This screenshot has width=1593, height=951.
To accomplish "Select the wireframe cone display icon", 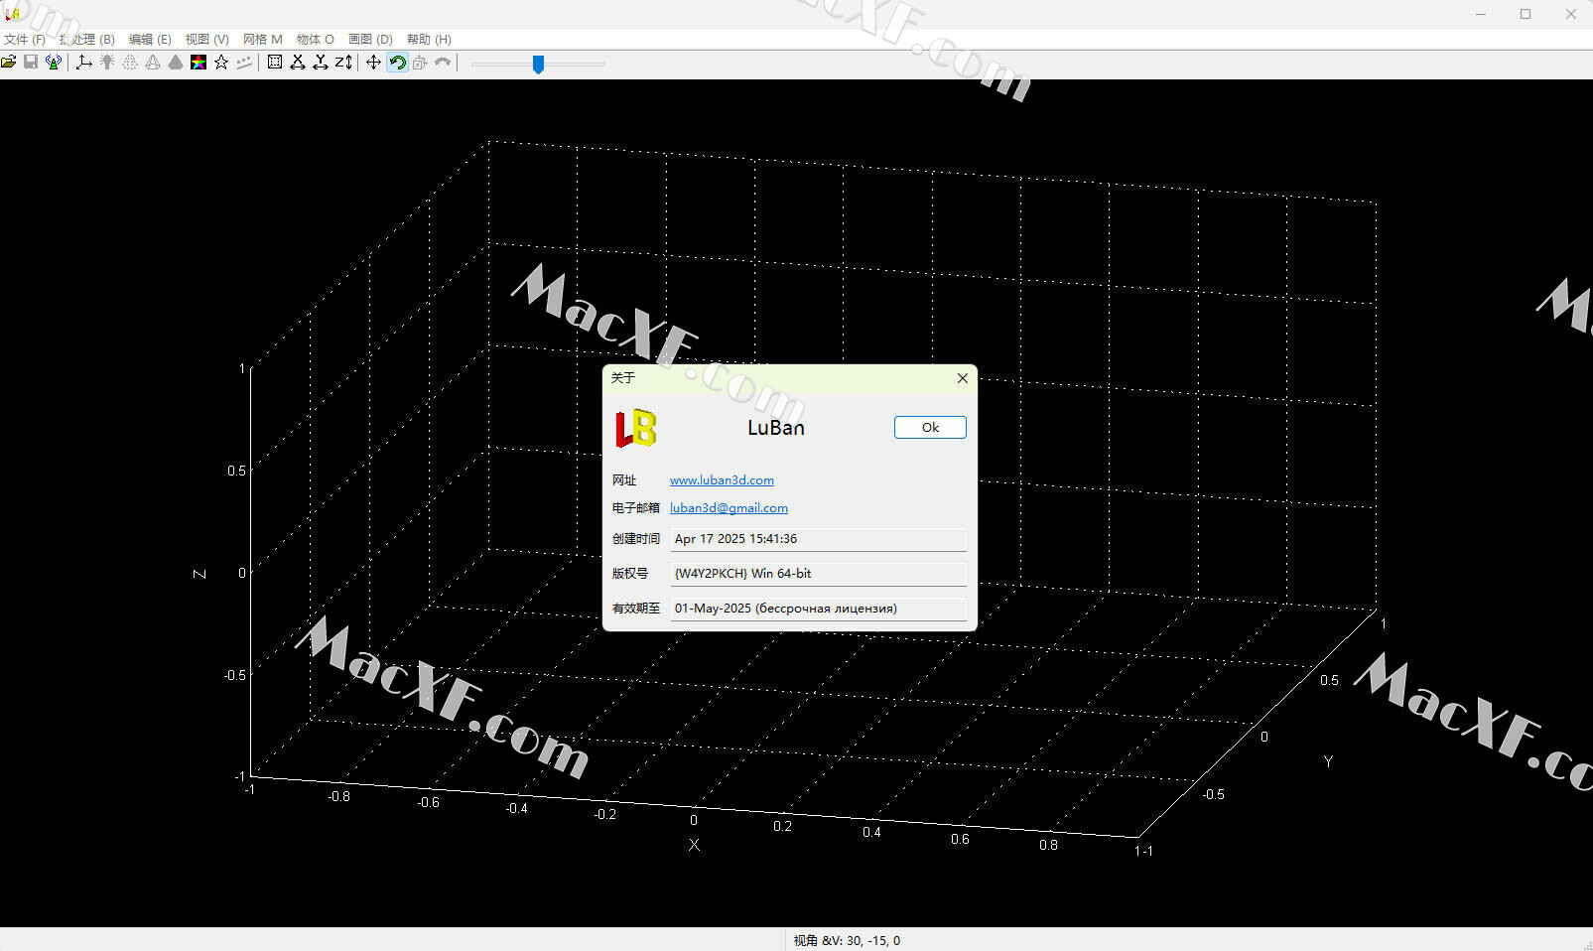I will (153, 63).
